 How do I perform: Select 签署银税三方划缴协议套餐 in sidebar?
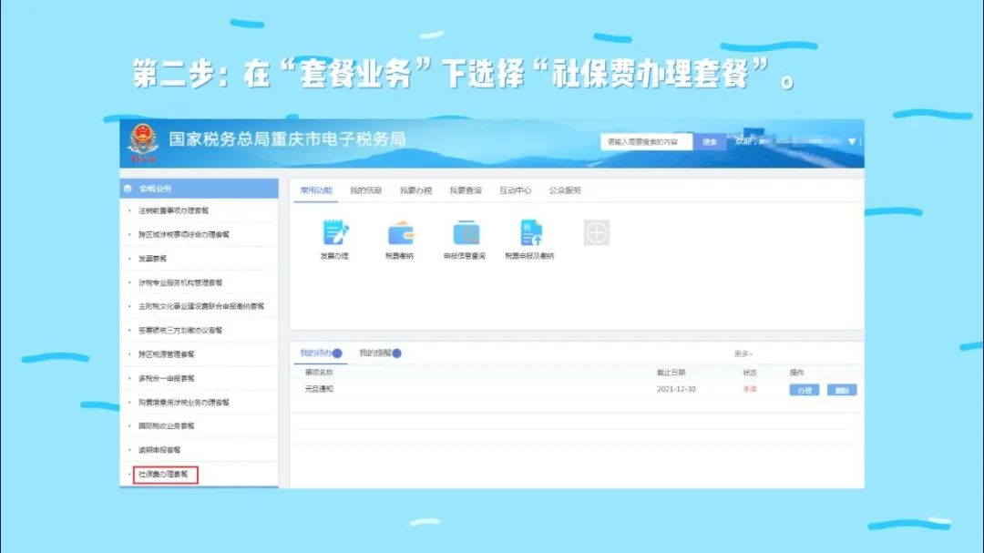click(180, 330)
